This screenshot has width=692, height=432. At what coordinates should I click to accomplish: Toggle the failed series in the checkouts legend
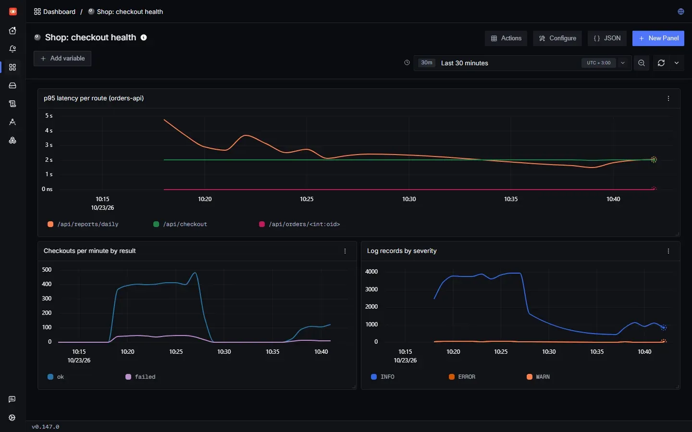point(140,377)
